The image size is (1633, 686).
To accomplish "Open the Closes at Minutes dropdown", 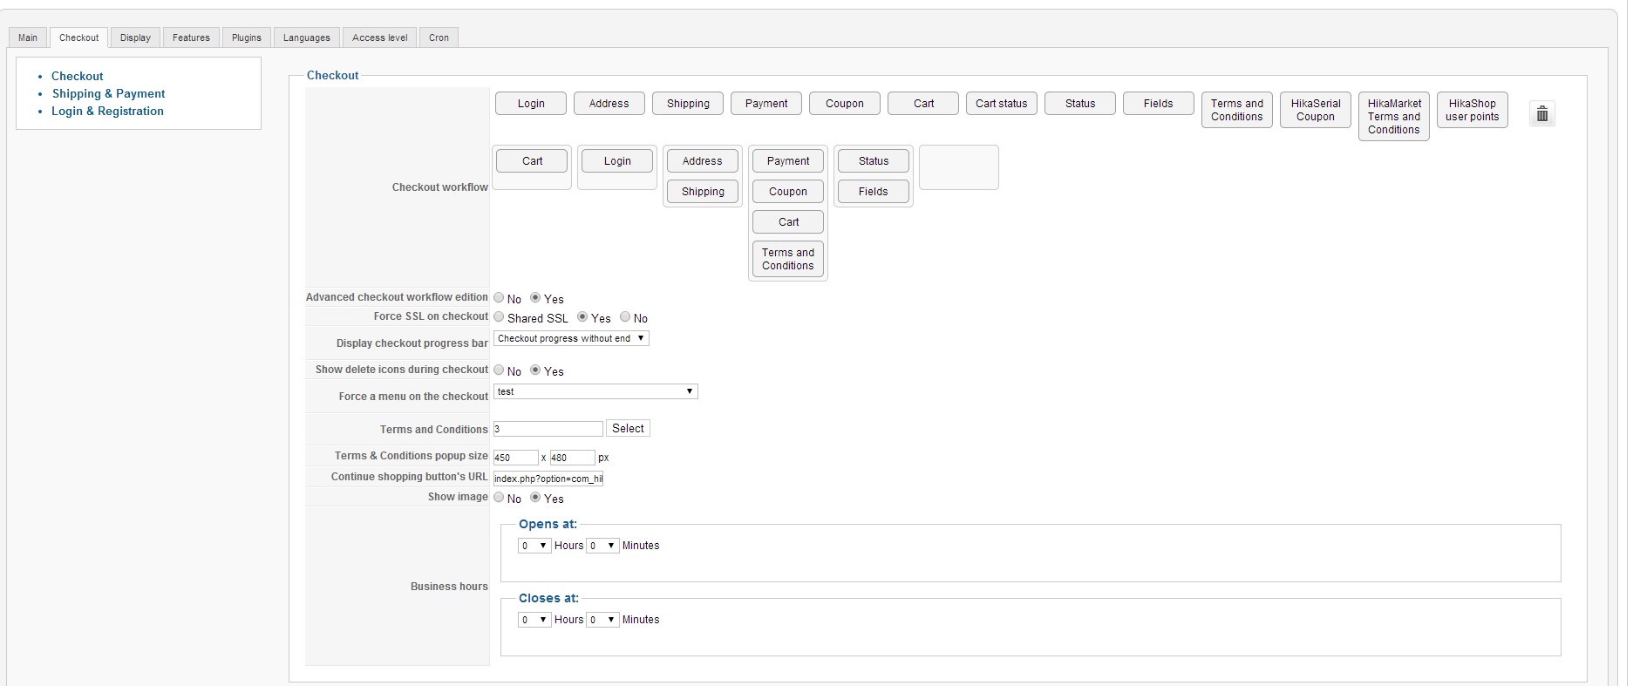I will (602, 620).
